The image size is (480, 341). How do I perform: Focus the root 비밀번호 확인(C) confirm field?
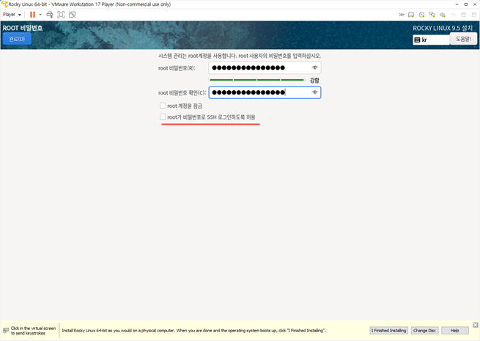point(265,92)
